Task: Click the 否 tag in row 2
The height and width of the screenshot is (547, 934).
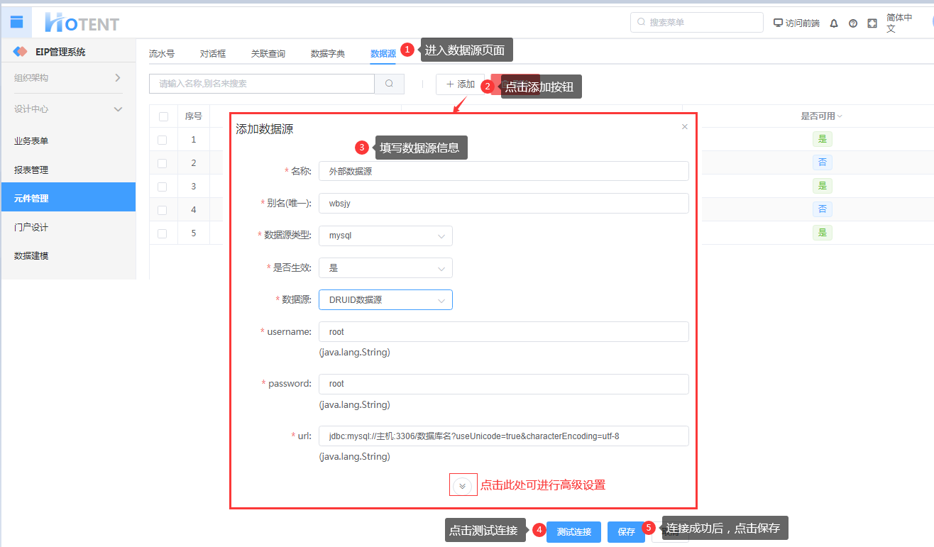Action: pyautogui.click(x=823, y=162)
